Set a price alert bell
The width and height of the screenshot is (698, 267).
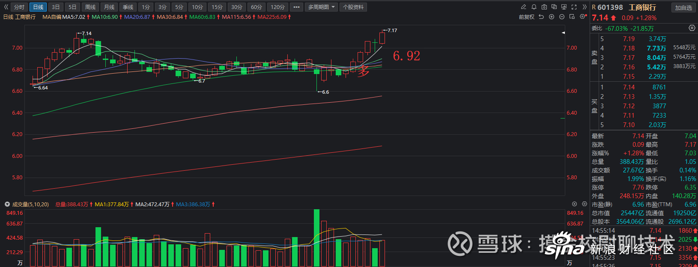(x=534, y=7)
